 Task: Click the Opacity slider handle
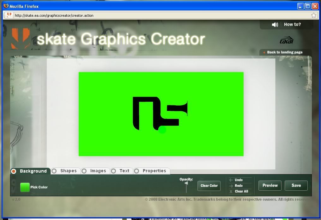pos(186,183)
